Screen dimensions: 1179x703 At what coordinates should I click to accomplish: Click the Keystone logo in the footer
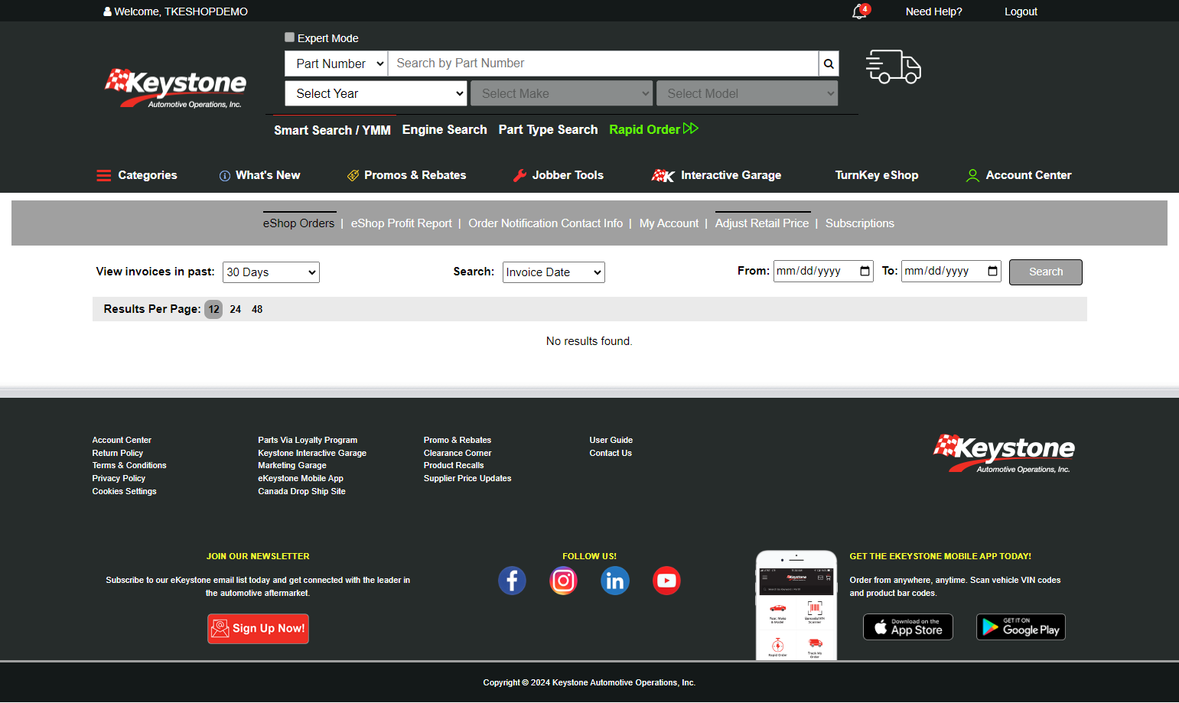(1004, 454)
